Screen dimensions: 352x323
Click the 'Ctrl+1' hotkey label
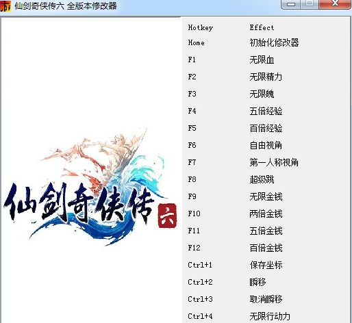tap(200, 265)
